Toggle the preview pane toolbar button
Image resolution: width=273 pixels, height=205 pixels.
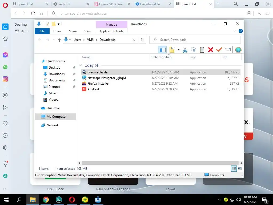(x=162, y=50)
